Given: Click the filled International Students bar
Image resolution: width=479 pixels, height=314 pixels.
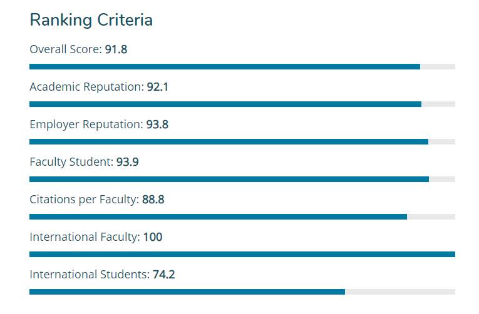Looking at the screenshot, I should pos(187,291).
